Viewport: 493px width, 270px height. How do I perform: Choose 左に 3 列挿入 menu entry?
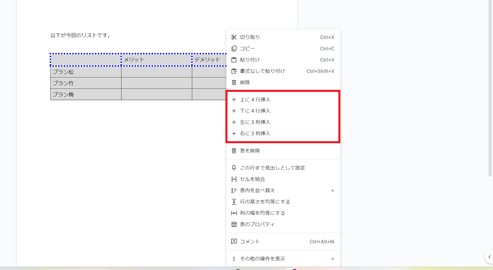(x=255, y=122)
